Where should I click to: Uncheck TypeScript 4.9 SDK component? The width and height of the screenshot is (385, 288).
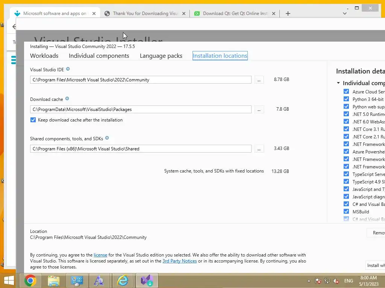(x=346, y=181)
